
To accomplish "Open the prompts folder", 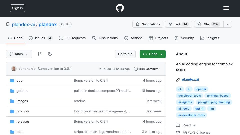I will click(23, 111).
